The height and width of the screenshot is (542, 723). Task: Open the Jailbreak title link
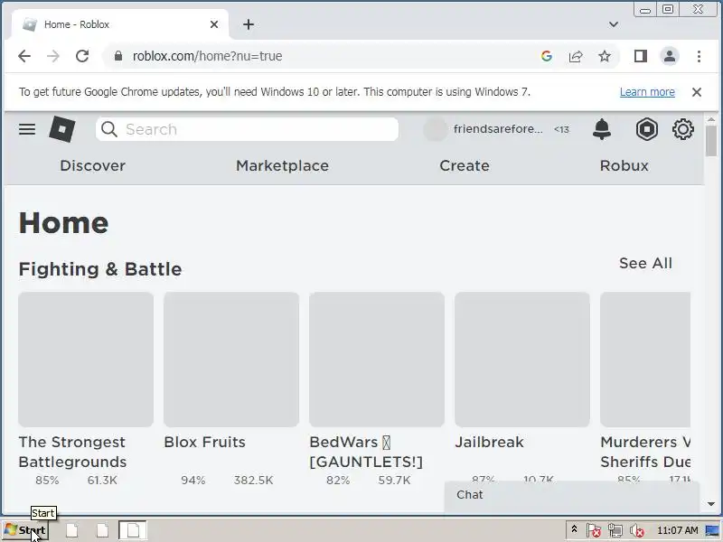click(489, 442)
